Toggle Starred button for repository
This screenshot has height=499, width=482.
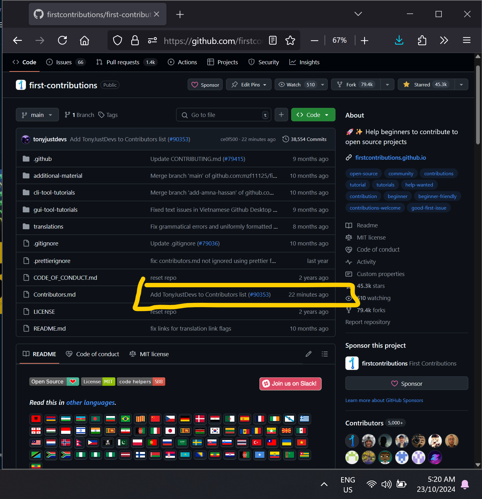click(x=426, y=85)
